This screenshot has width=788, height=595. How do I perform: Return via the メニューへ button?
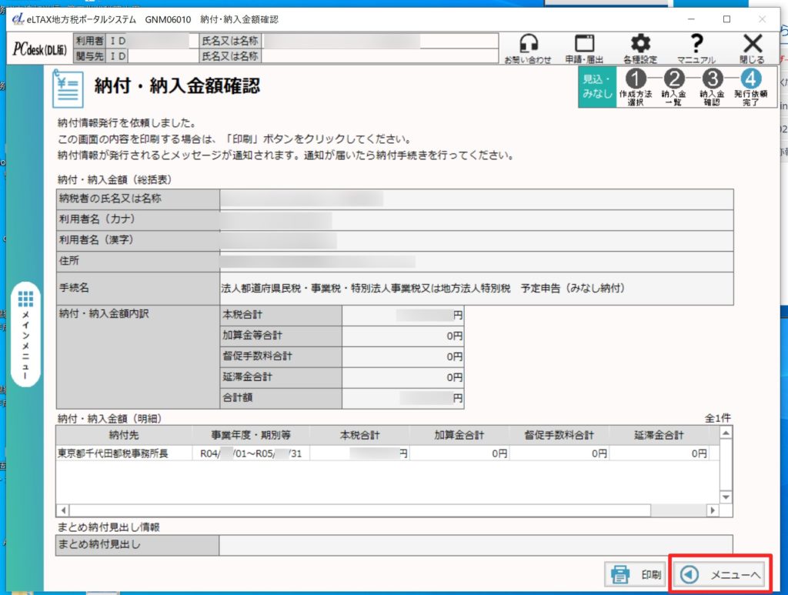722,574
